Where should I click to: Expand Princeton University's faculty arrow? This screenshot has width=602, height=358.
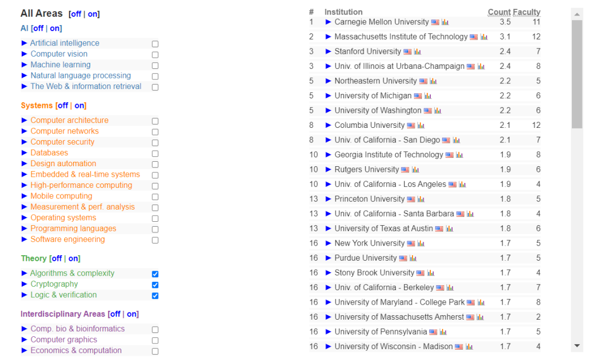click(328, 198)
